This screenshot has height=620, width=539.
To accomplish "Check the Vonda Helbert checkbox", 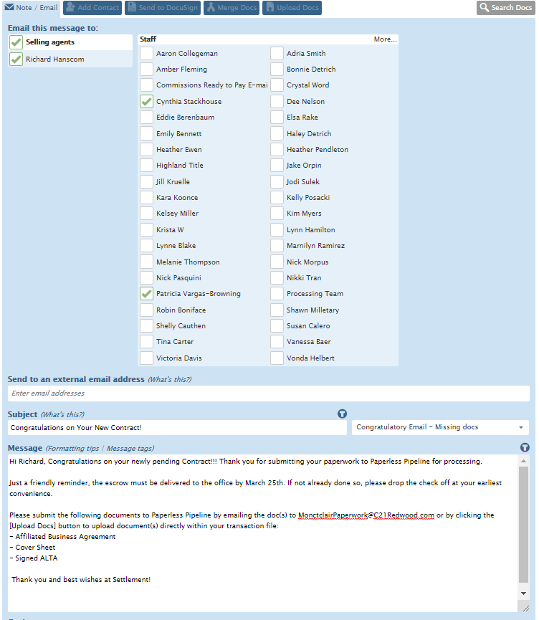I will tap(277, 358).
